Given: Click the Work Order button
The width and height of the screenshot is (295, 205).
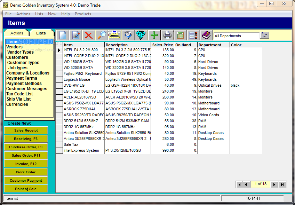Looking at the screenshot, I should 26,172.
